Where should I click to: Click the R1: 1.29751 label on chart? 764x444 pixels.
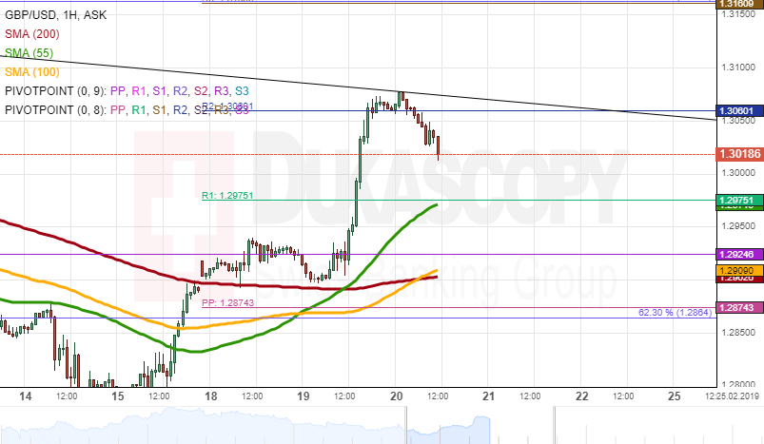pyautogui.click(x=227, y=195)
